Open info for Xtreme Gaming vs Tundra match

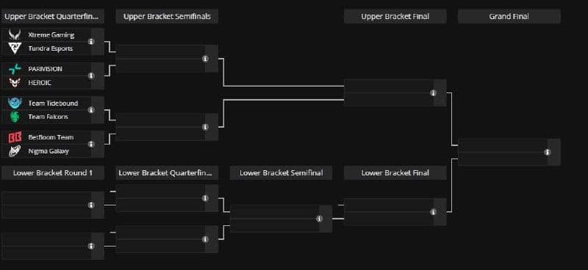[90, 42]
